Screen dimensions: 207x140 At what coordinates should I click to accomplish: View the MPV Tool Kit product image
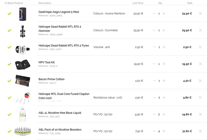coord(23,65)
